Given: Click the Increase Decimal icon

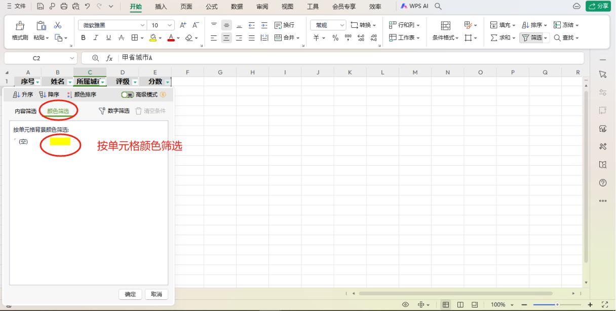Looking at the screenshot, I should coord(361,37).
